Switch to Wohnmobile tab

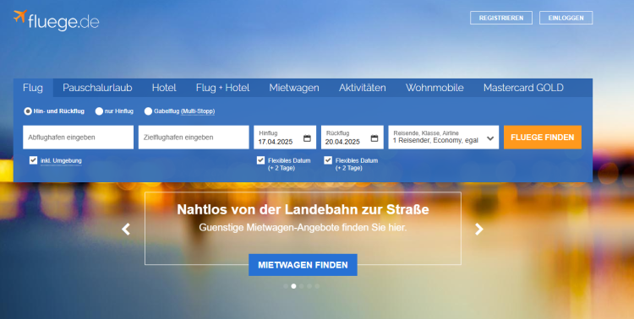pyautogui.click(x=435, y=88)
